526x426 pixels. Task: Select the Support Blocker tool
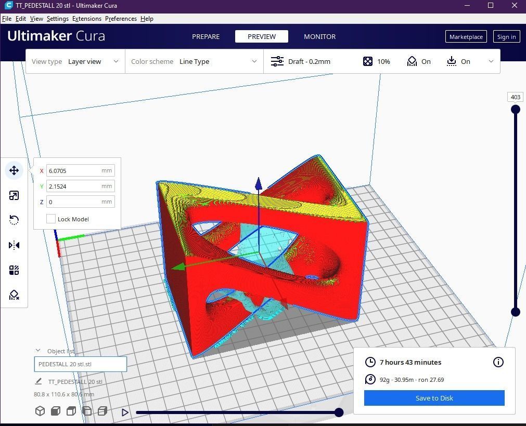click(x=14, y=295)
